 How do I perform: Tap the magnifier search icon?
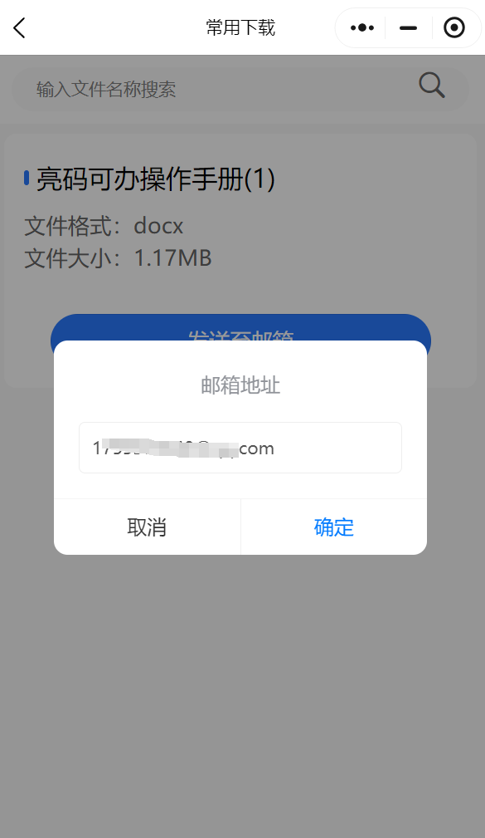click(x=431, y=86)
